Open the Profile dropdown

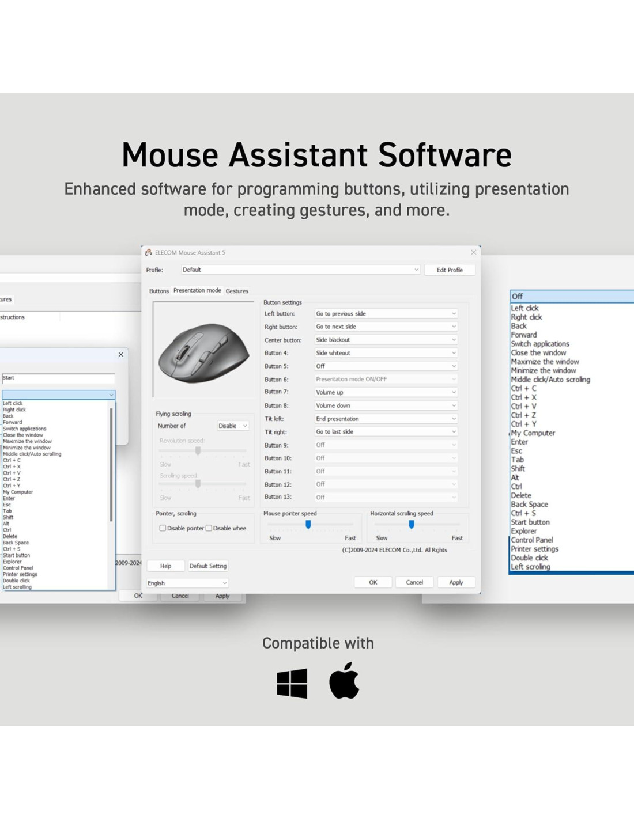300,270
